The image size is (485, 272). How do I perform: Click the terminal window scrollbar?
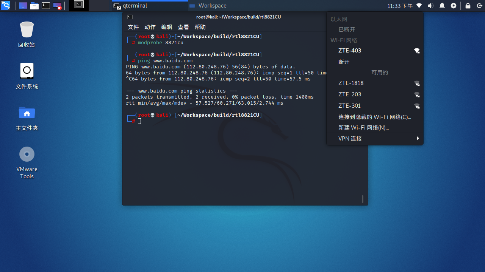click(362, 199)
